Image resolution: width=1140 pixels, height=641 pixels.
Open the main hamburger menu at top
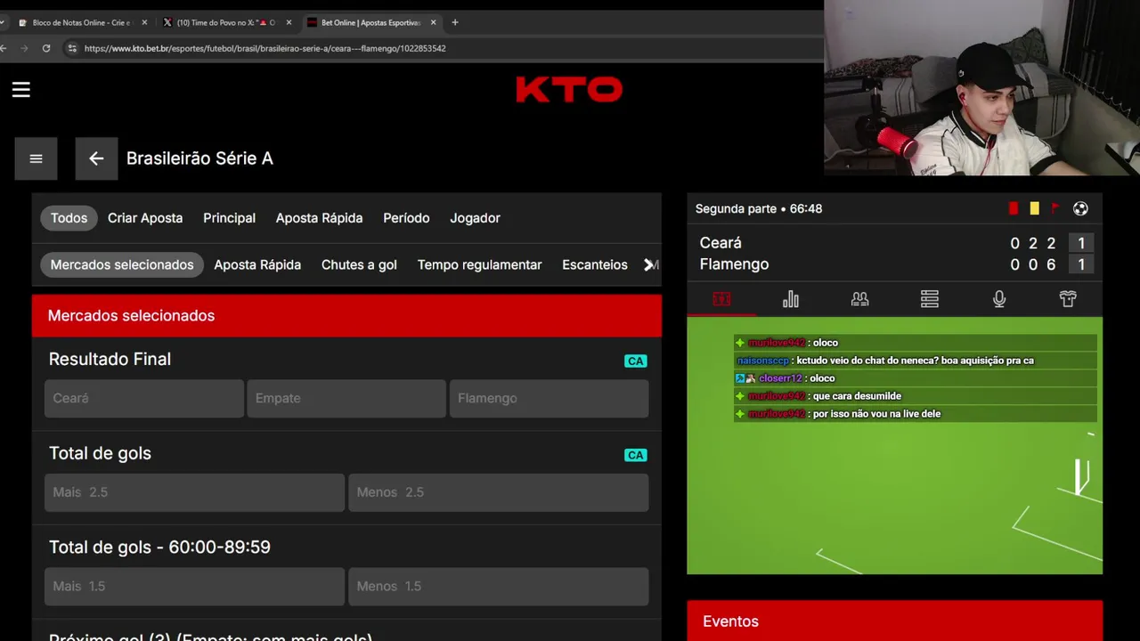click(x=20, y=90)
